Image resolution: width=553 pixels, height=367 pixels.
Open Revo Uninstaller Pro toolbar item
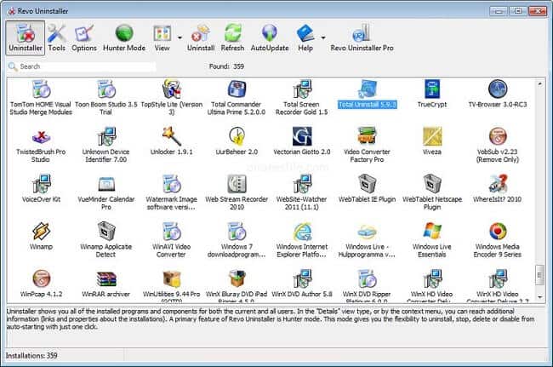click(362, 37)
